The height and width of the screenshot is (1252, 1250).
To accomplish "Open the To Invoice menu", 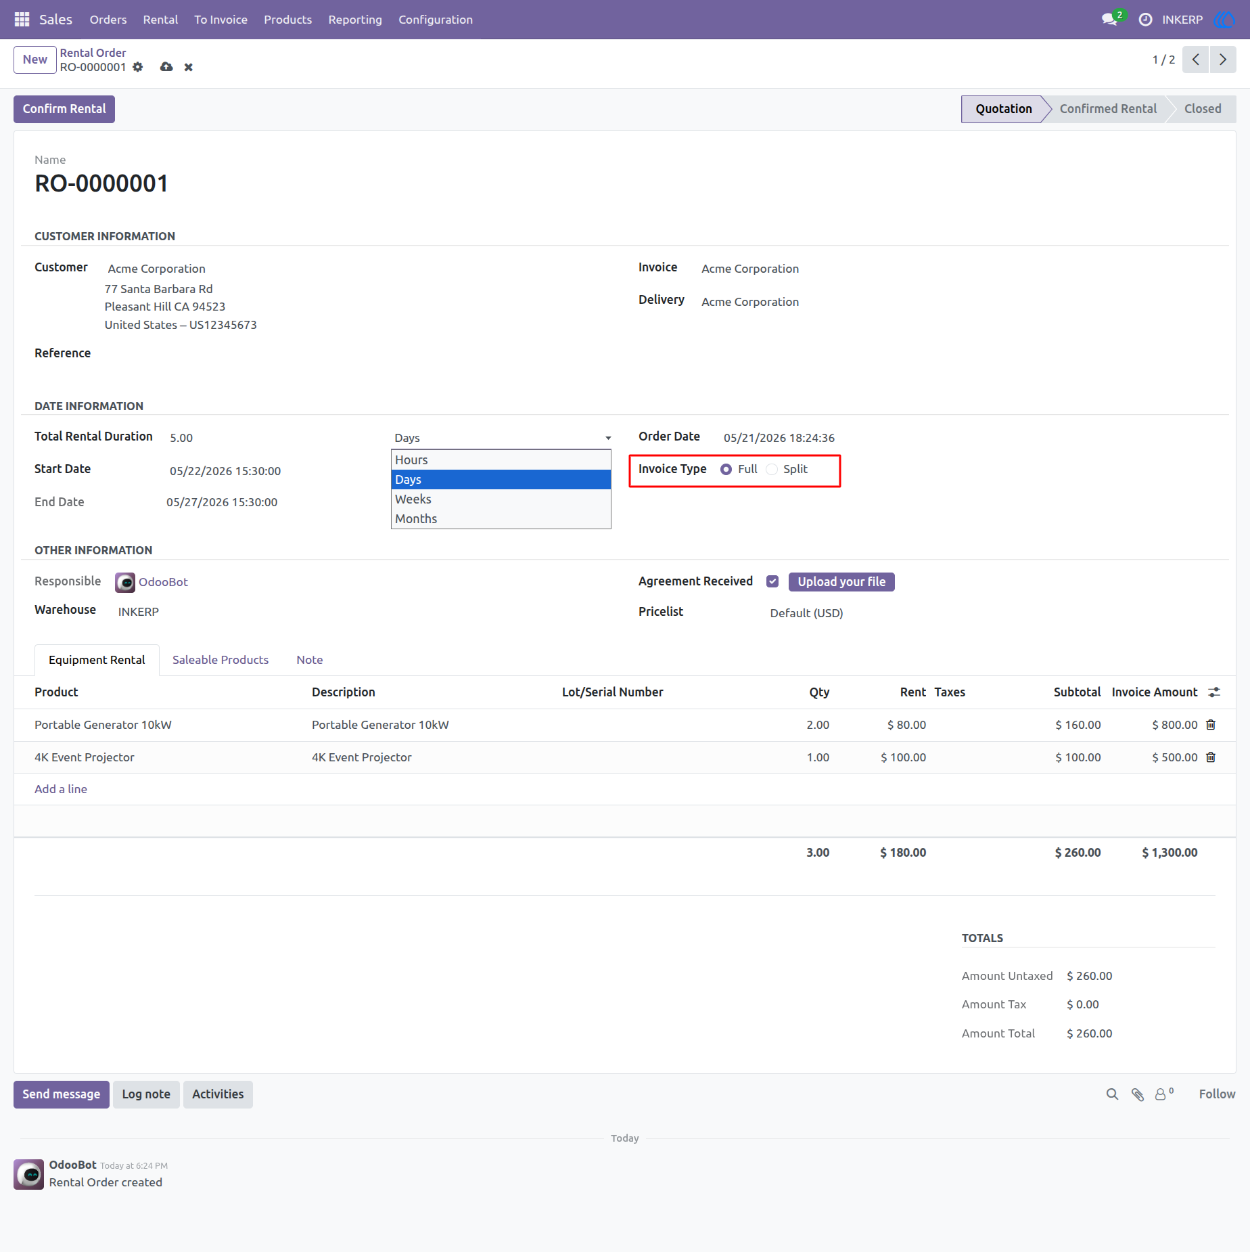I will pyautogui.click(x=221, y=20).
